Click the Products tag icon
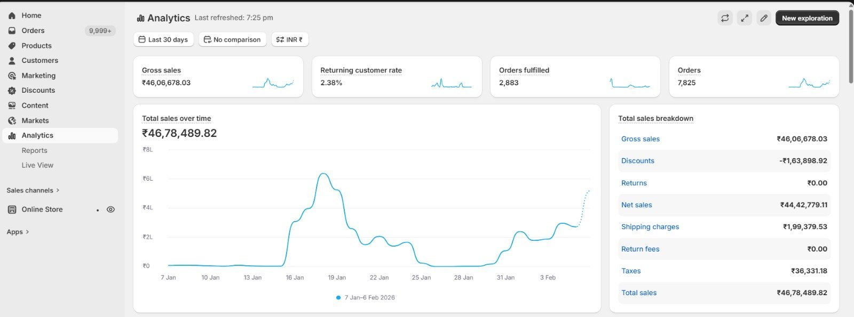The height and width of the screenshot is (317, 854). [12, 46]
